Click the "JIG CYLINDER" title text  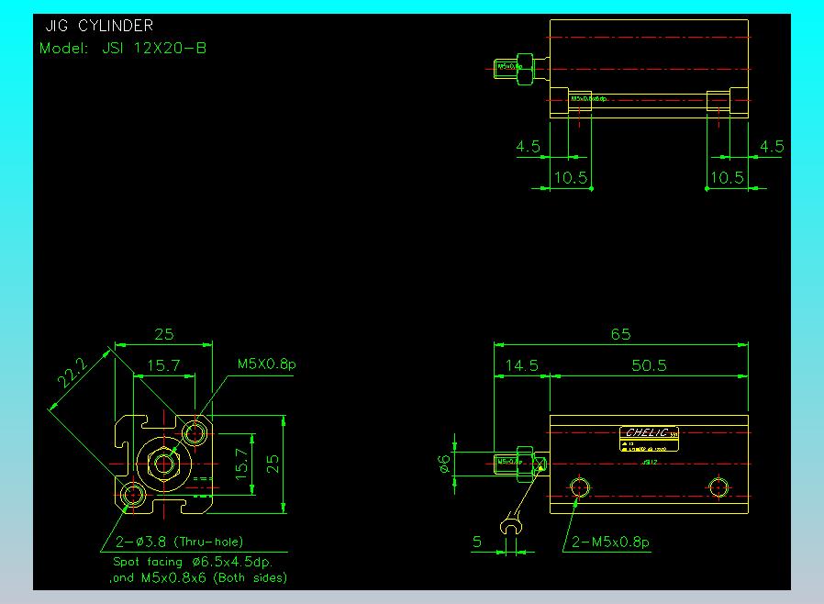pyautogui.click(x=99, y=26)
